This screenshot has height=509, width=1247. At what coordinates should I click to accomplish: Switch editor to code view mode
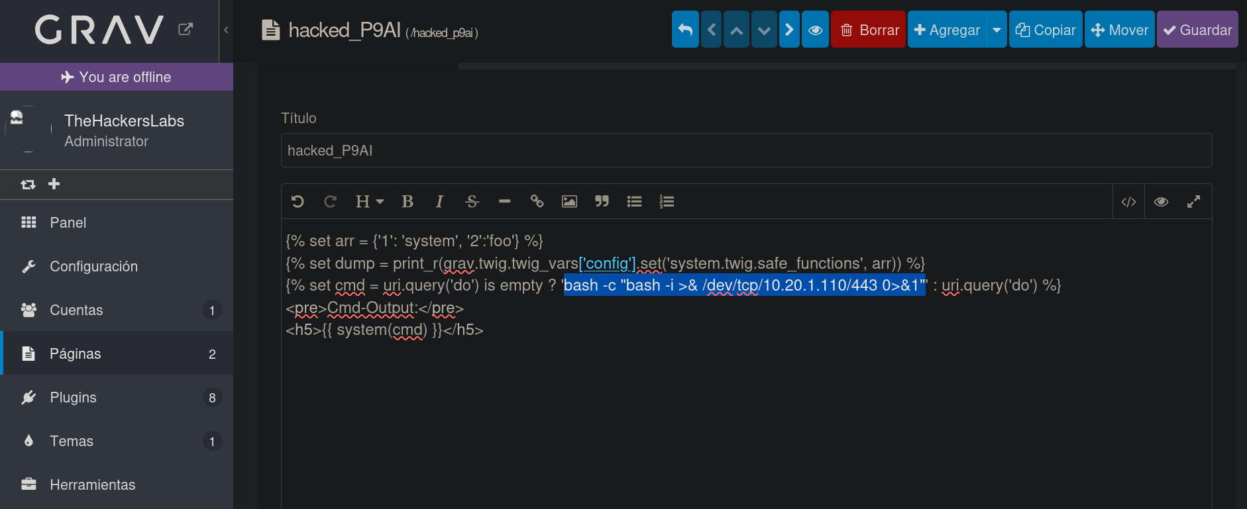[x=1128, y=202]
